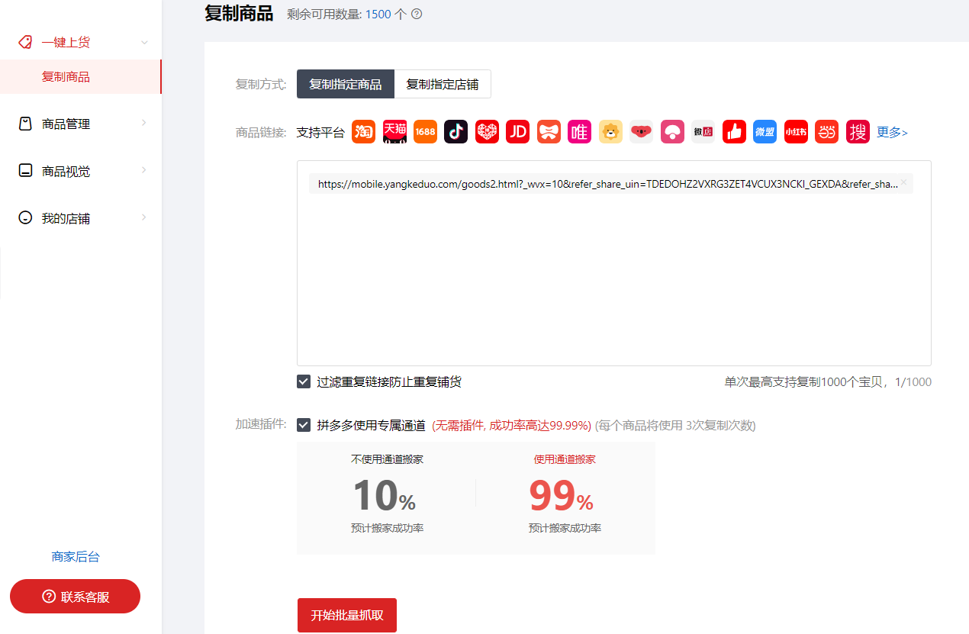
Task: Collapse the 一键上货 menu chevron
Action: (x=144, y=42)
